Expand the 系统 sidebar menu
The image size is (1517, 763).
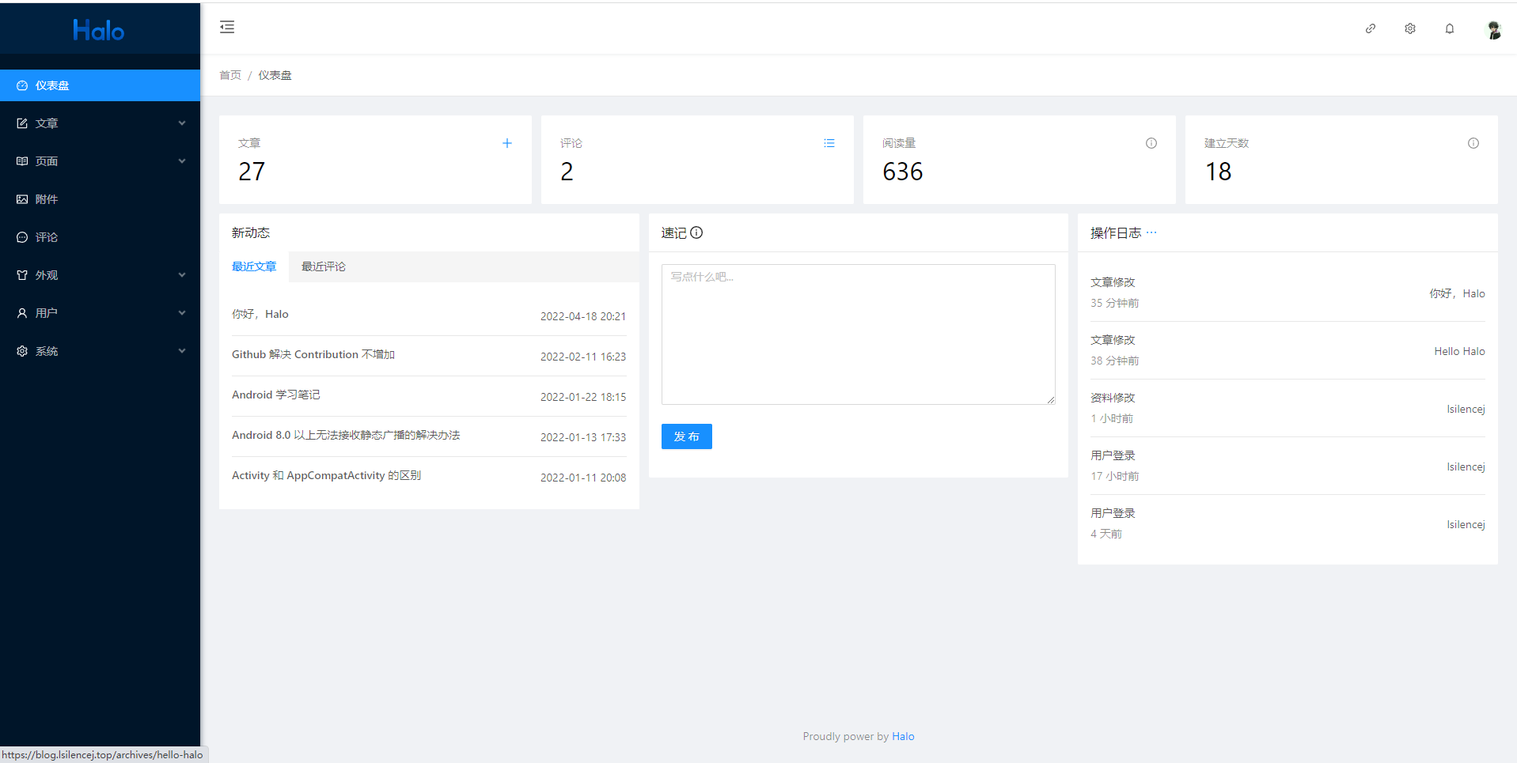coord(100,351)
